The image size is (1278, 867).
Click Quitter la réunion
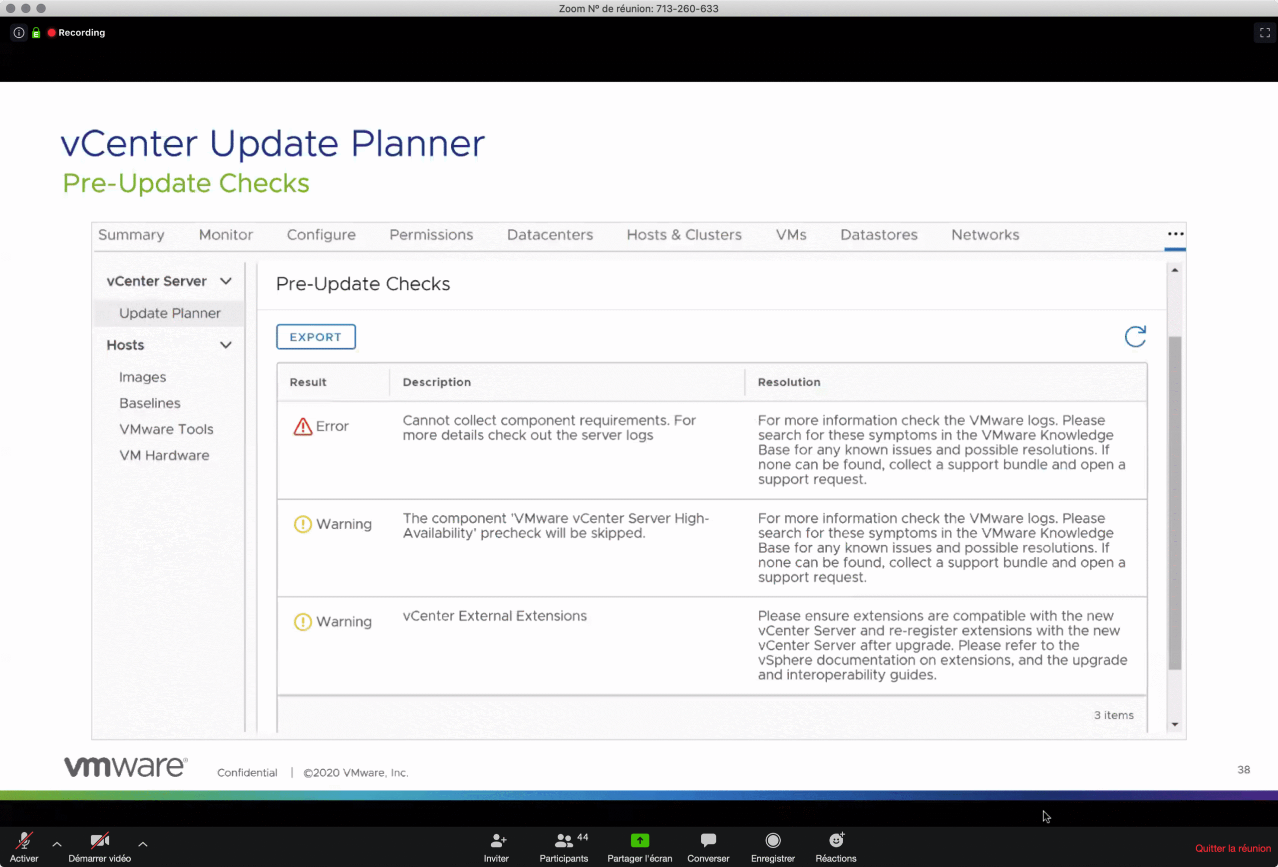pyautogui.click(x=1233, y=849)
